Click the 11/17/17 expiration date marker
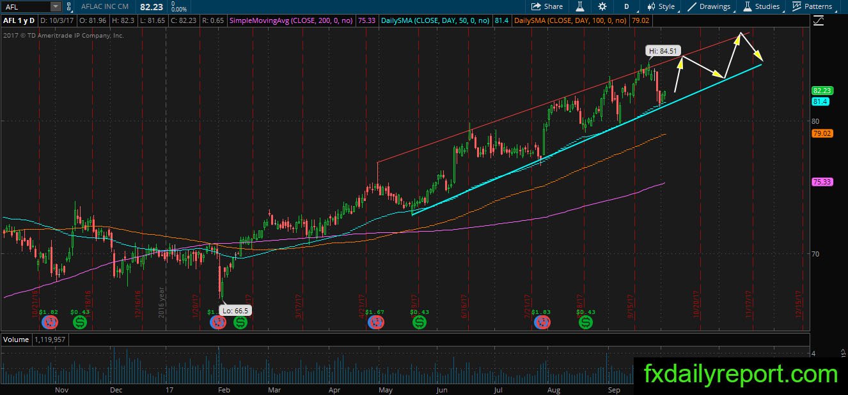The image size is (848, 395). click(750, 305)
